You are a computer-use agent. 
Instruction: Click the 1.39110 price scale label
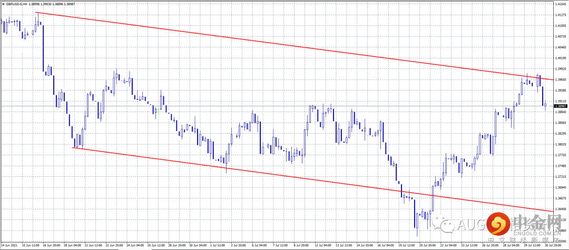point(561,101)
